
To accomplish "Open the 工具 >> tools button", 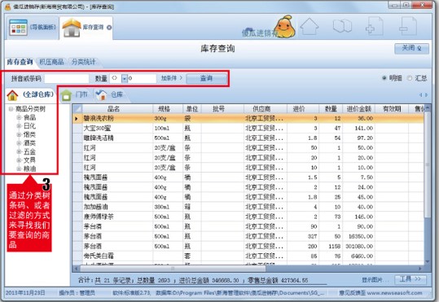I will pyautogui.click(x=410, y=279).
